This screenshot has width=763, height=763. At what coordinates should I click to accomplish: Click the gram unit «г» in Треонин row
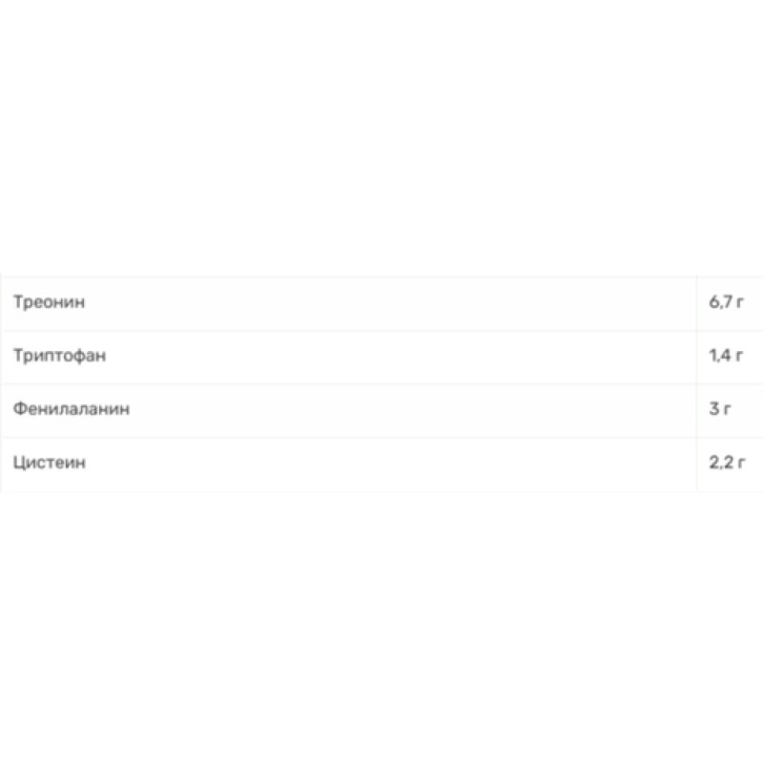click(x=737, y=304)
